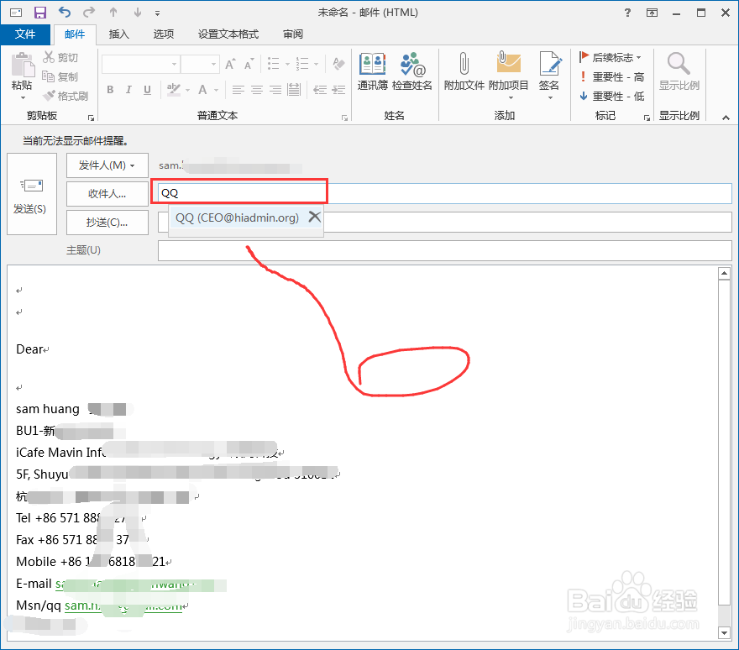Open font color dropdown arrow
The height and width of the screenshot is (650, 739).
pos(217,90)
